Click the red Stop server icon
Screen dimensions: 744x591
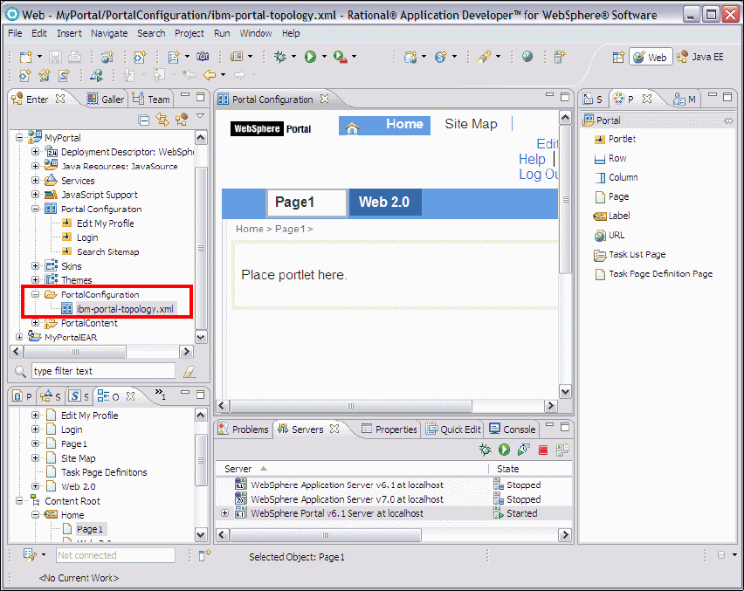(543, 450)
